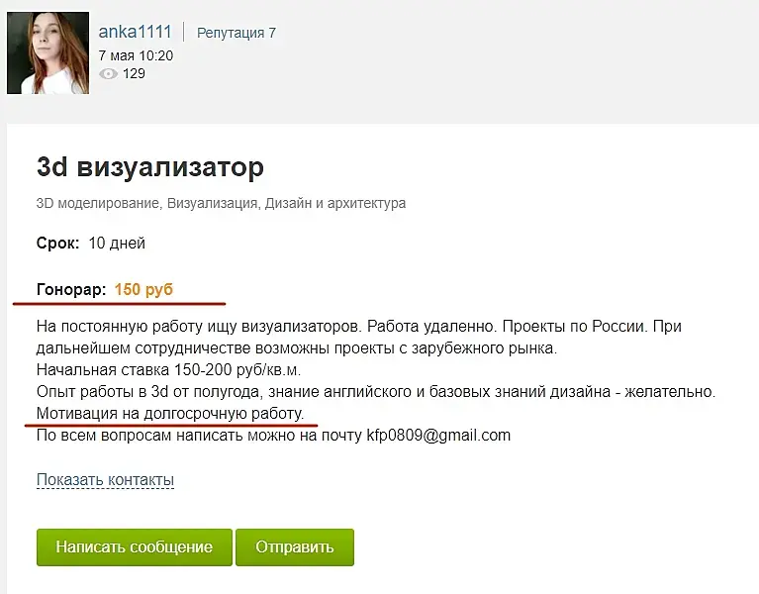
Task: Click the view count 129
Action: 134,73
